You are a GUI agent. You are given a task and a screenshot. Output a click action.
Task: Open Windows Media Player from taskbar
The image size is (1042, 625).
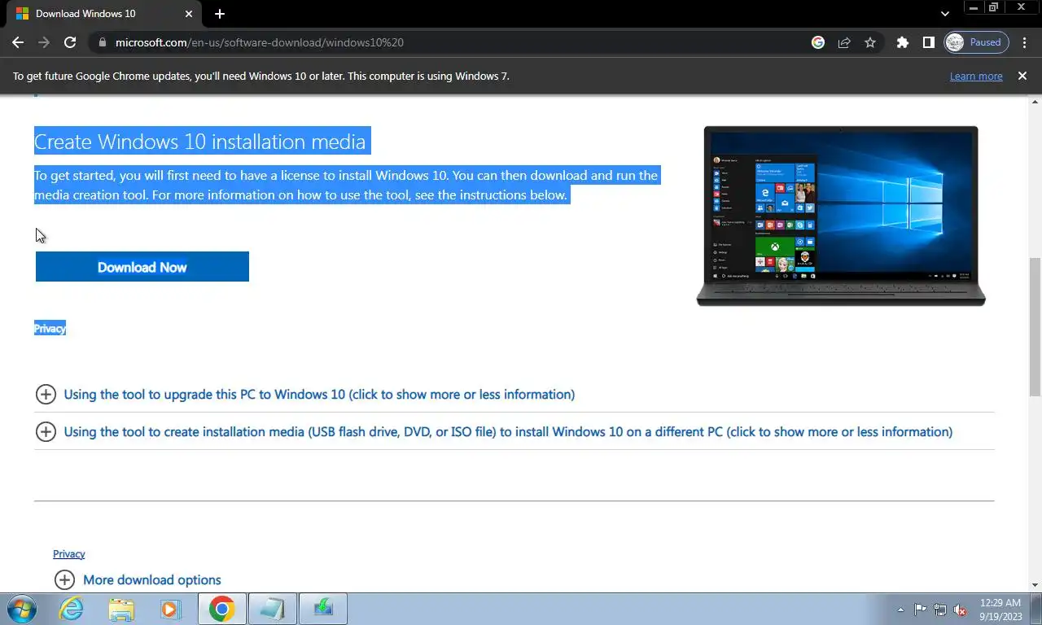170,609
